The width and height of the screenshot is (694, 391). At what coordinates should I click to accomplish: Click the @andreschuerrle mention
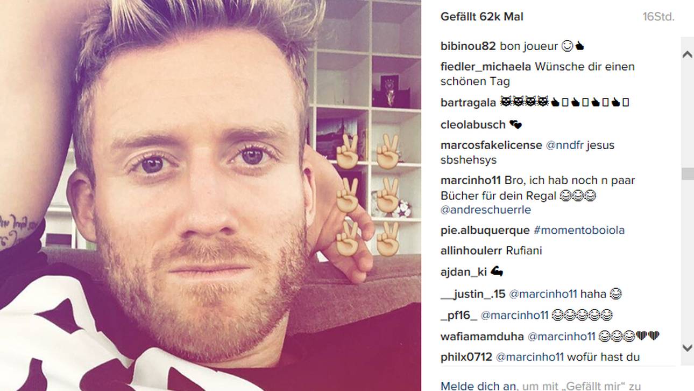click(486, 210)
